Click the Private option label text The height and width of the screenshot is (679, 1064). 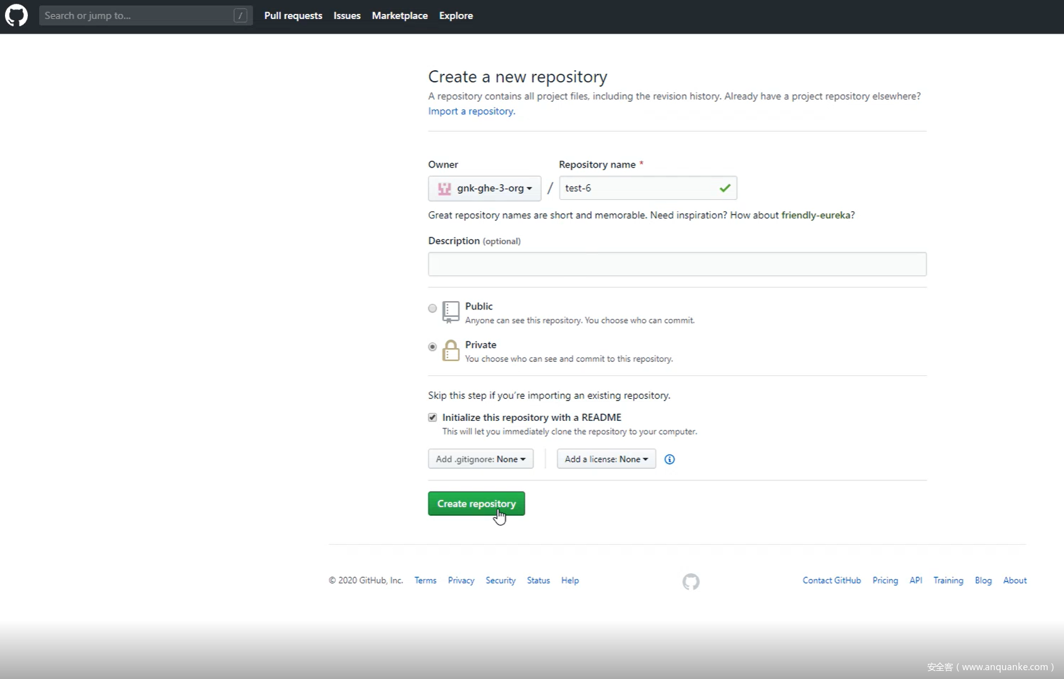coord(480,345)
